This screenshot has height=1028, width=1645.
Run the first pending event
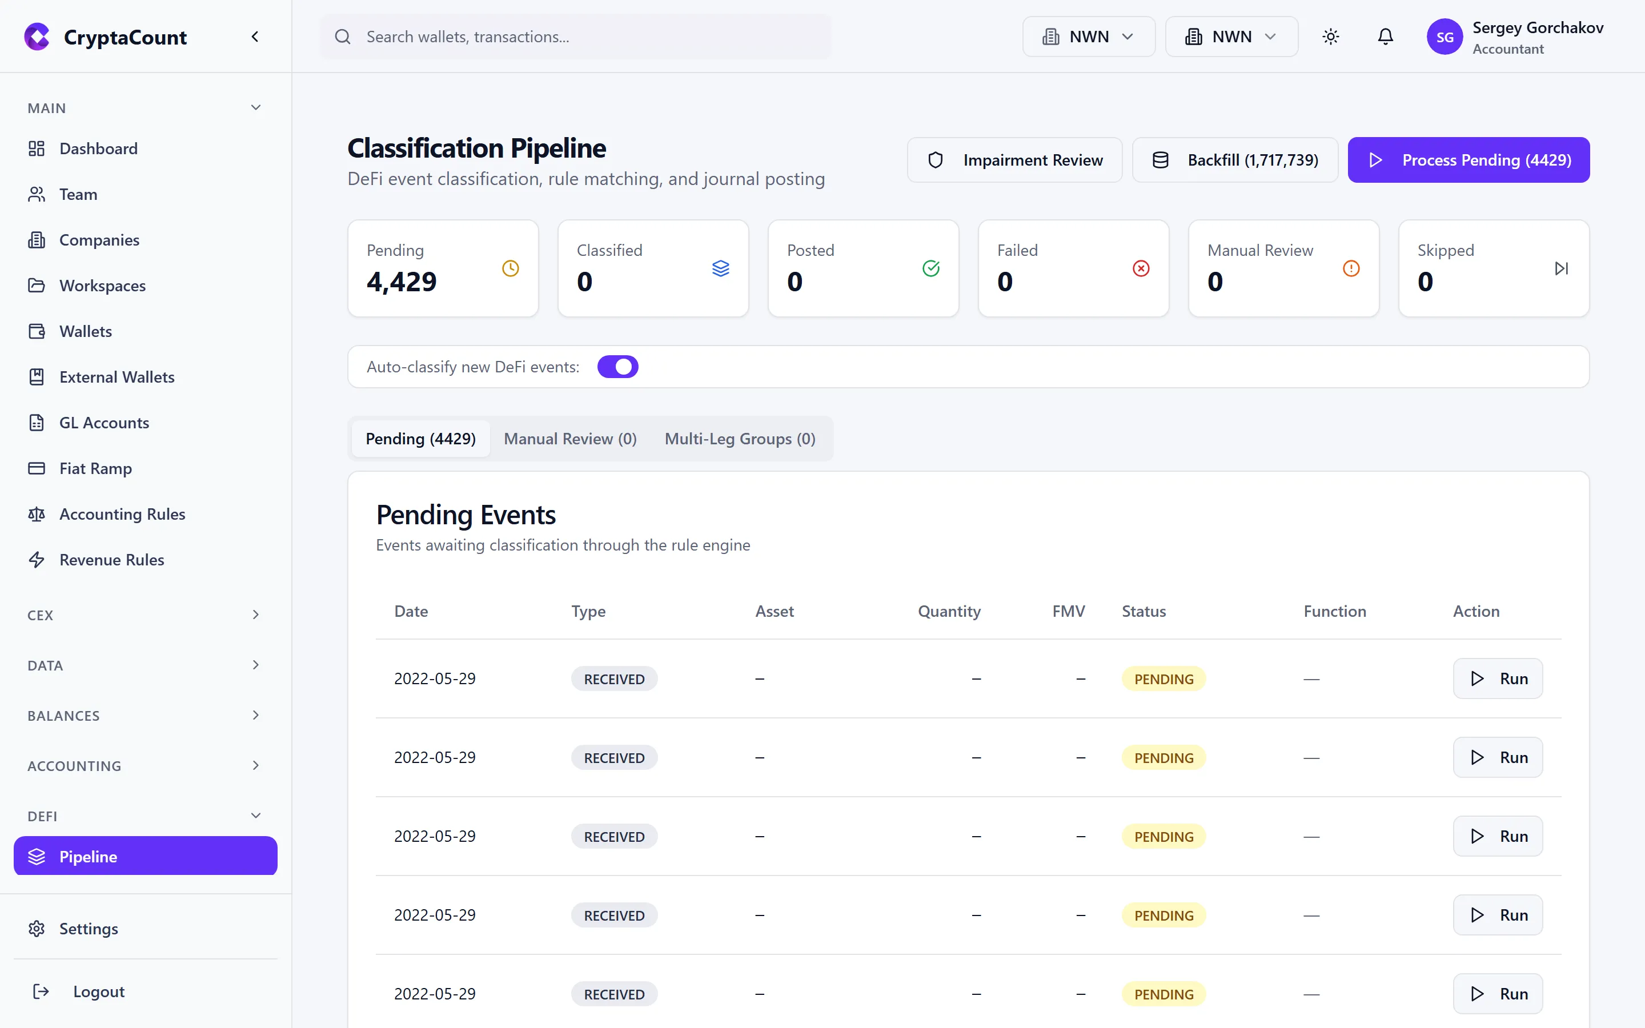tap(1498, 678)
